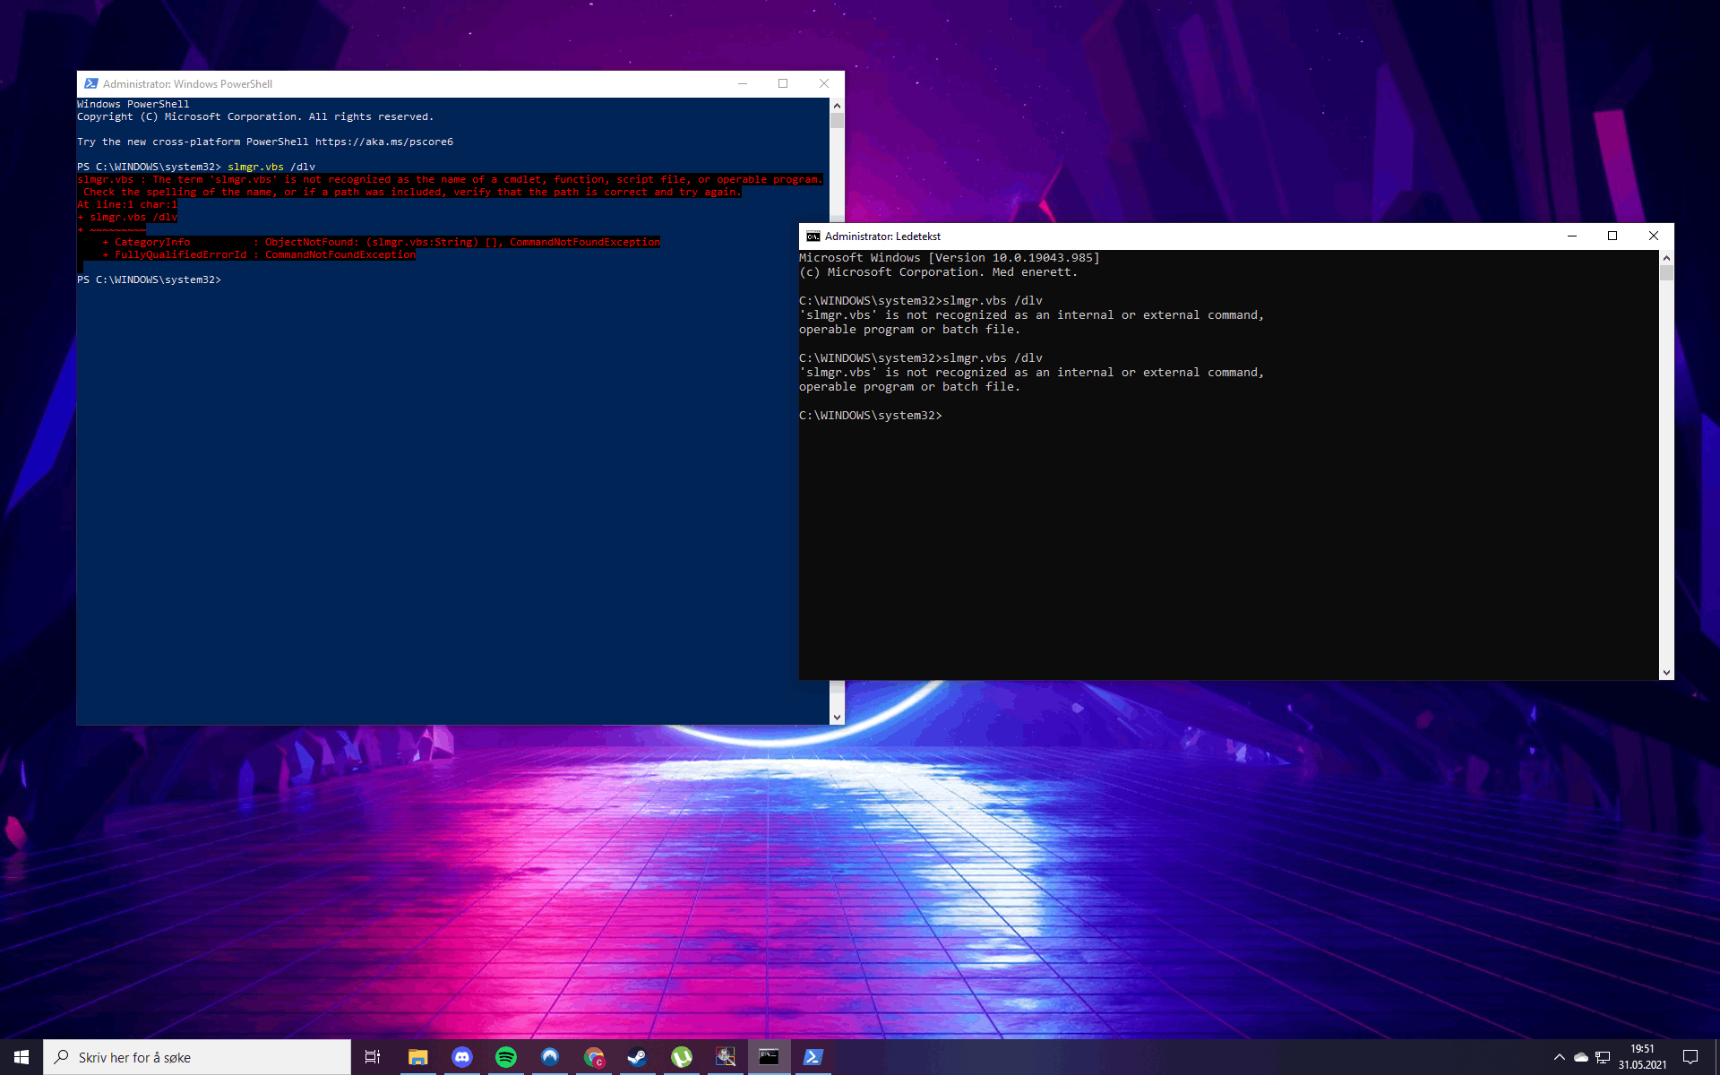
Task: Launch Steam from the taskbar
Action: pyautogui.click(x=637, y=1057)
